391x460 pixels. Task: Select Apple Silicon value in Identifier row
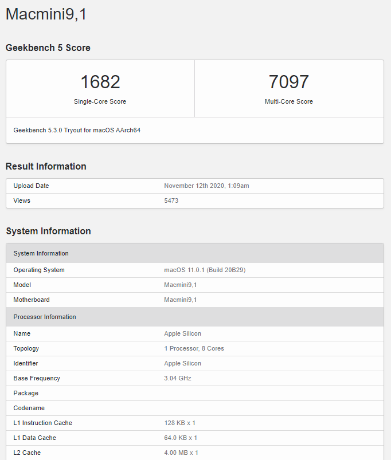[182, 364]
